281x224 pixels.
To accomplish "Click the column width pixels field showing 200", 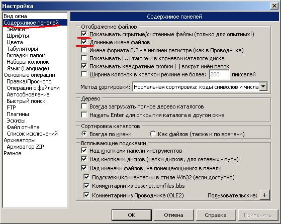I will [219, 74].
